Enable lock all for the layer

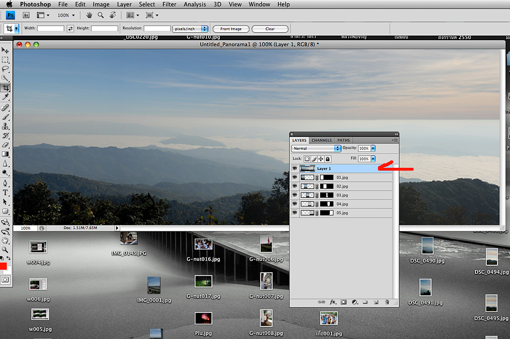point(328,159)
